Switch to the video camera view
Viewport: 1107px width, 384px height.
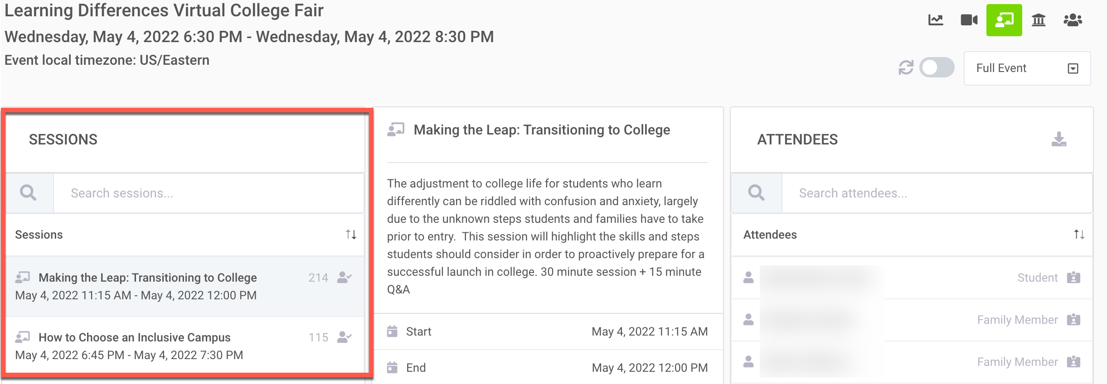coord(969,20)
